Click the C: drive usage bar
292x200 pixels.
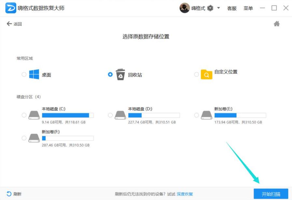68,115
